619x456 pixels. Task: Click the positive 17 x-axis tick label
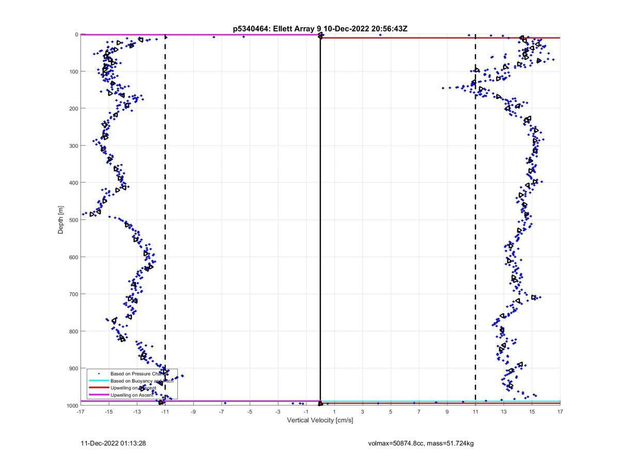pyautogui.click(x=560, y=412)
